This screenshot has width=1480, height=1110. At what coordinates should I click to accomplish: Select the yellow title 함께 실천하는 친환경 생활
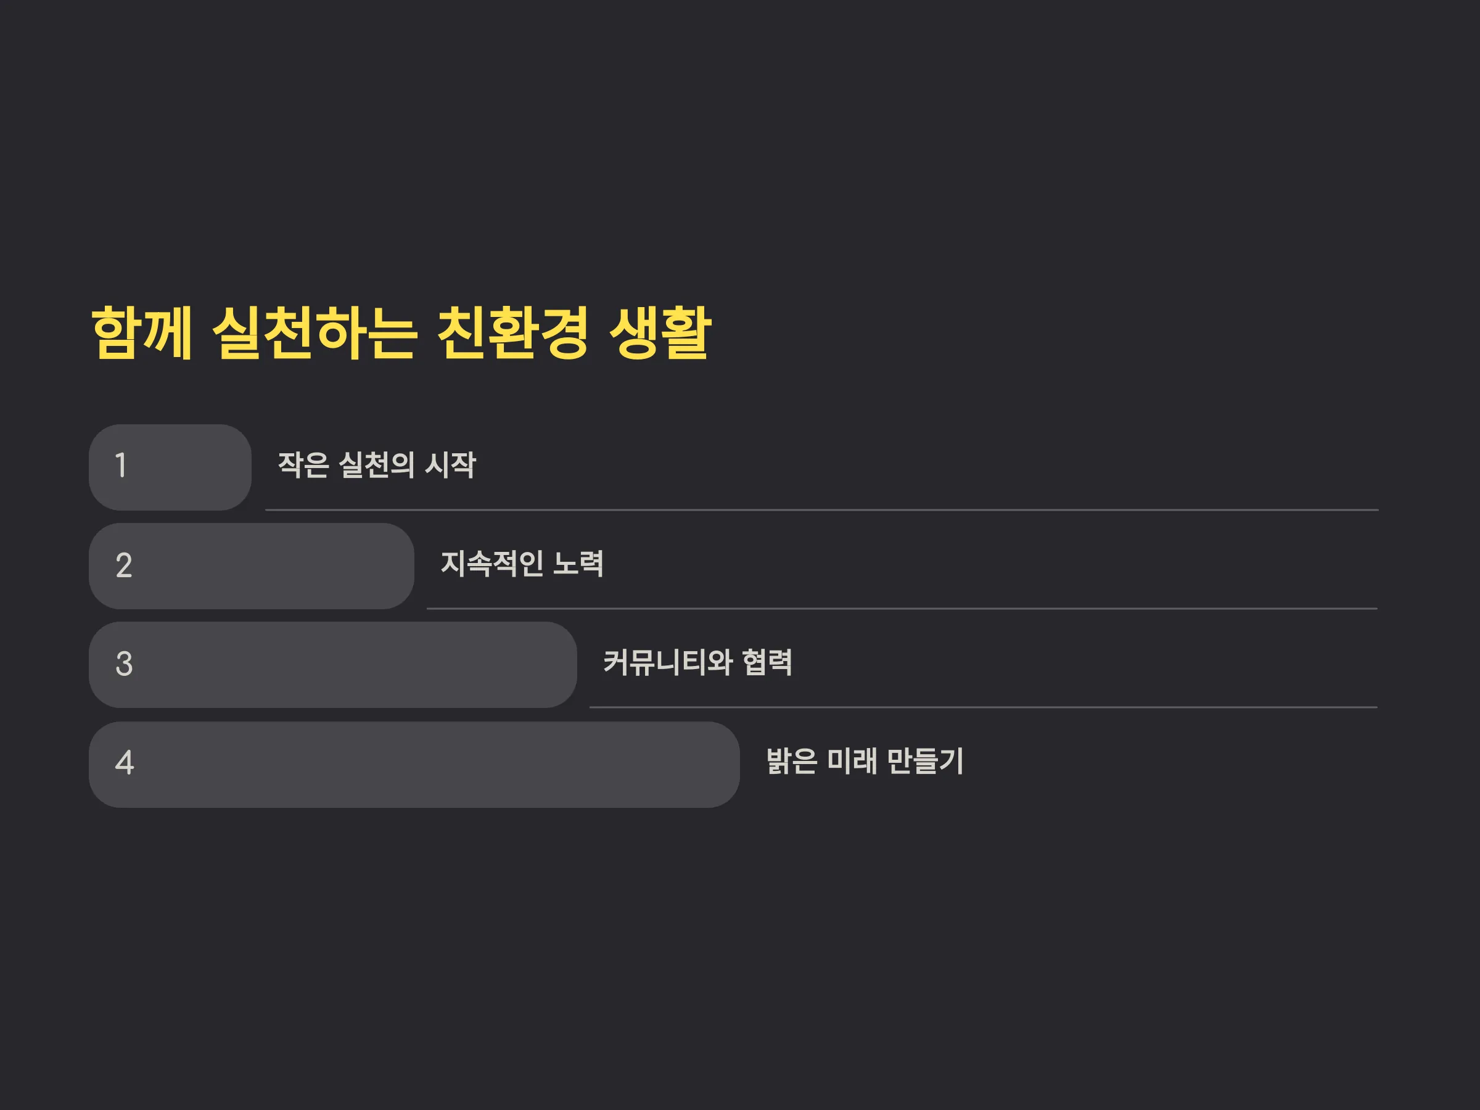click(x=401, y=333)
